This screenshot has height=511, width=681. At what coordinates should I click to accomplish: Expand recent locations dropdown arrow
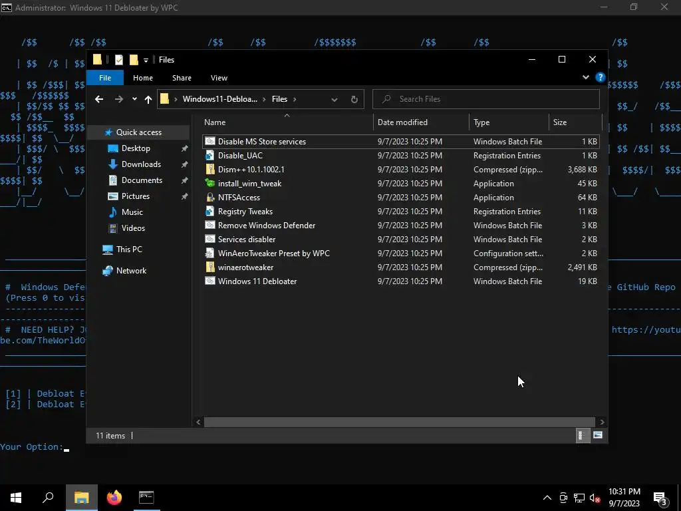[134, 99]
